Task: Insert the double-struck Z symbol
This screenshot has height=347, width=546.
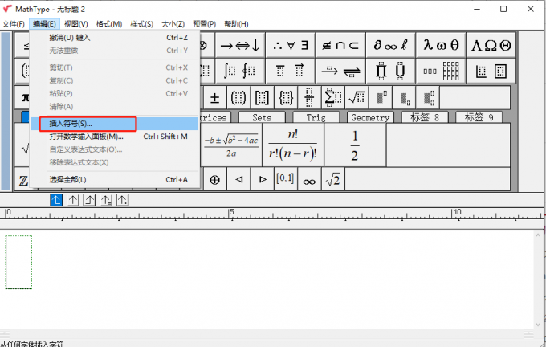Action: pos(23,180)
